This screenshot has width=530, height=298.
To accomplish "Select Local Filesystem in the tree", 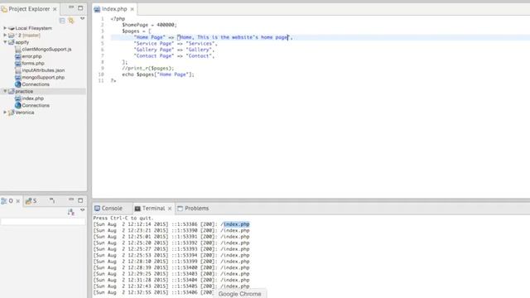I will click(33, 28).
